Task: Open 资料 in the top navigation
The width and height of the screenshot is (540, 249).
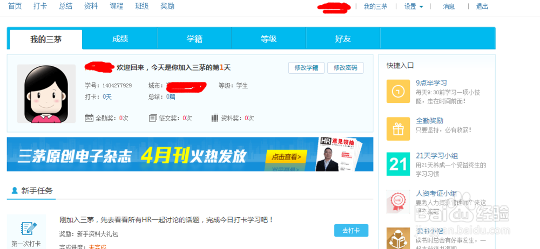Action: (91, 6)
